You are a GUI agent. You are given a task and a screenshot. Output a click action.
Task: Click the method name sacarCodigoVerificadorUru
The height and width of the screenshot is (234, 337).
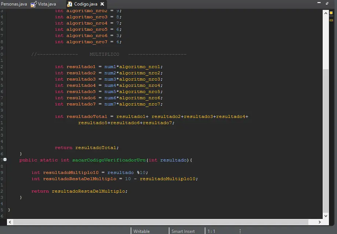point(109,160)
